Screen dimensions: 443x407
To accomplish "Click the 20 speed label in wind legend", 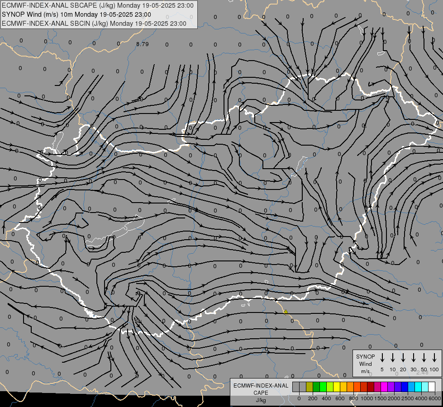I will [403, 369].
